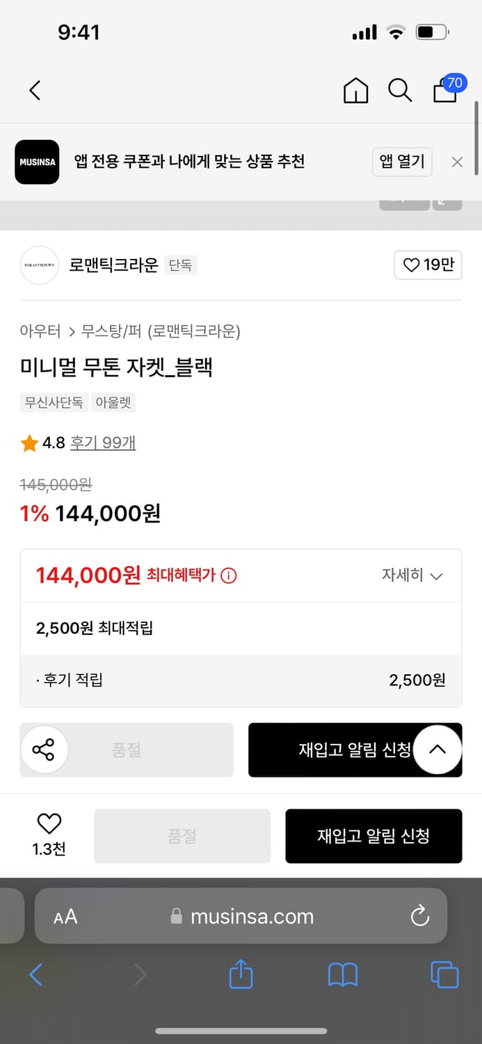Tap the back chevron at top left
This screenshot has width=482, height=1044.
(x=35, y=90)
